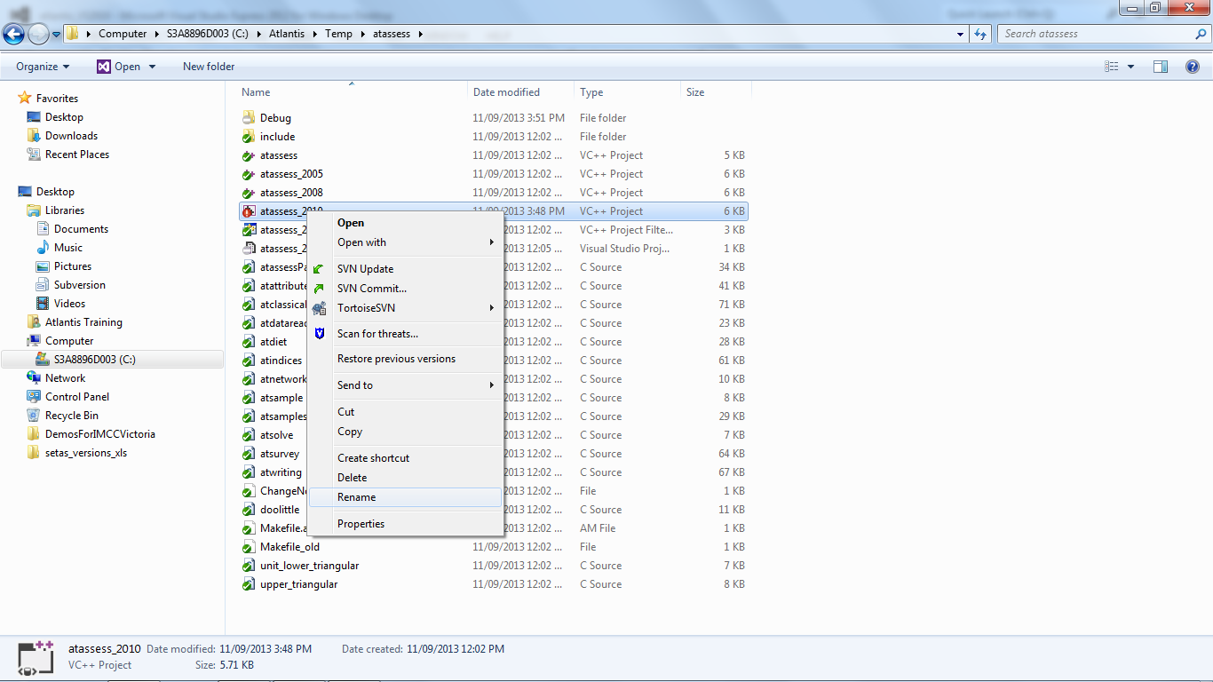
Task: Choose Rename from the context menu
Action: 357,497
